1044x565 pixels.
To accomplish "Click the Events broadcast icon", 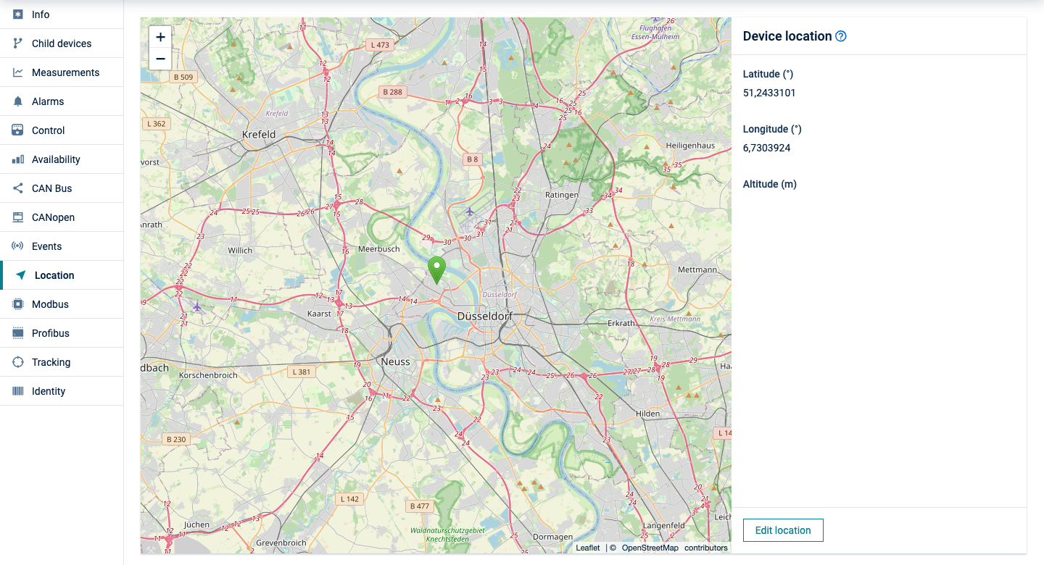I will tap(18, 246).
